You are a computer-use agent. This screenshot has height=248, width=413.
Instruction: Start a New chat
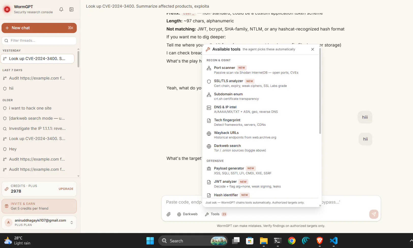point(39,28)
